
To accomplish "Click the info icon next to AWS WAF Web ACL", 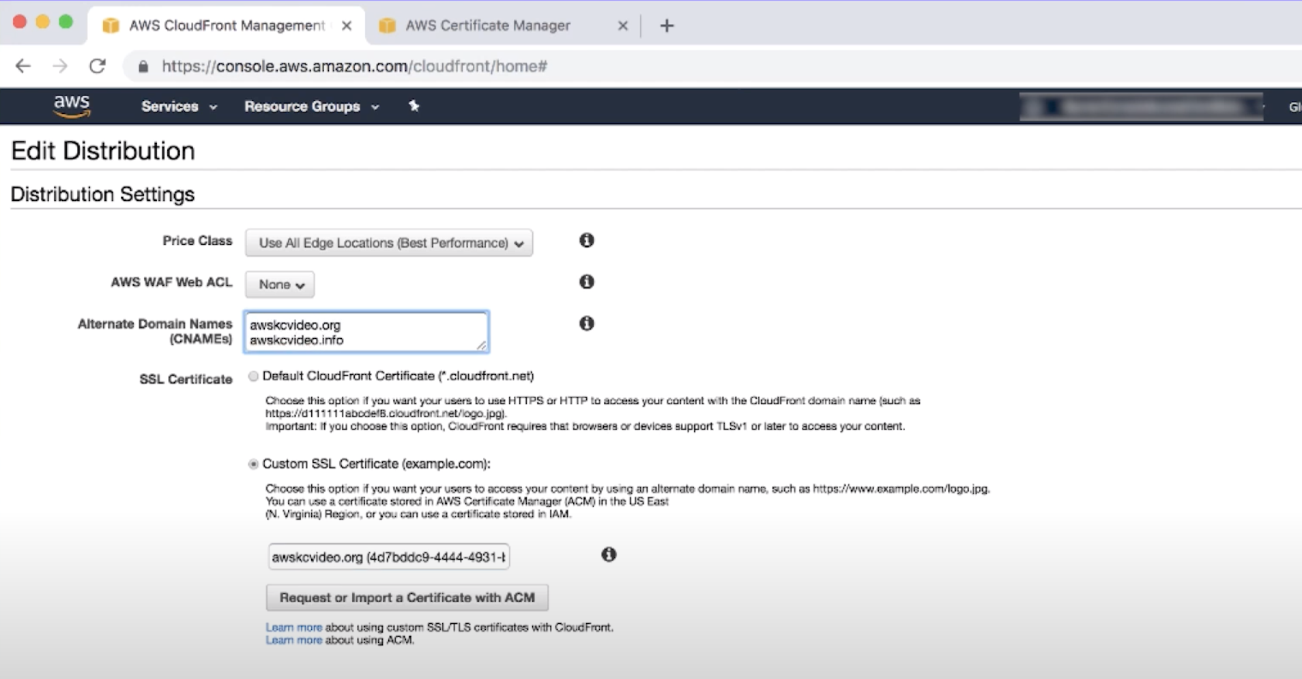I will click(x=586, y=282).
